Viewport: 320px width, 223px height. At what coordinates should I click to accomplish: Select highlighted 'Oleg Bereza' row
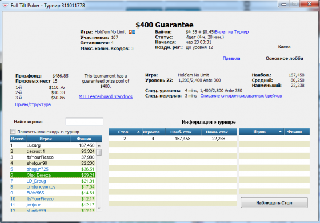53,175
